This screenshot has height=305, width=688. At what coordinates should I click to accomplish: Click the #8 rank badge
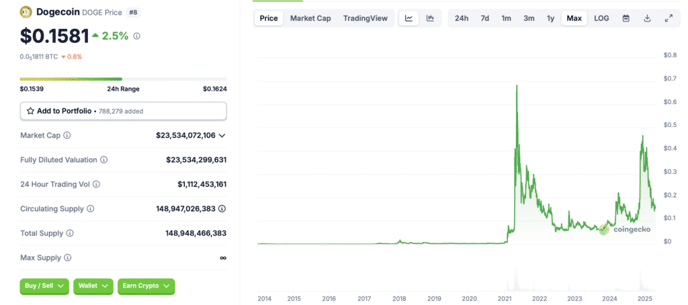(133, 12)
